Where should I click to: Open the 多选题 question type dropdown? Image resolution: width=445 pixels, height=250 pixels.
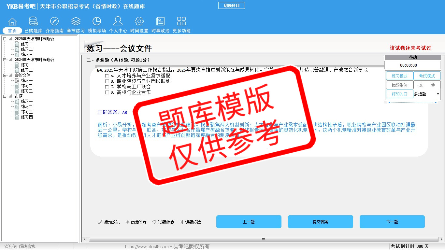coord(438,94)
